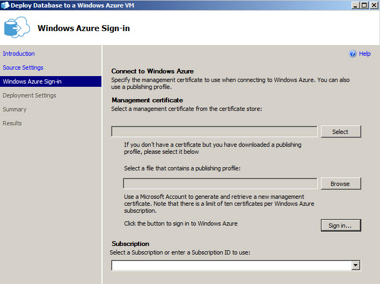Open the Subscription dropdown arrow
Image resolution: width=380 pixels, height=284 pixels.
pyautogui.click(x=355, y=265)
